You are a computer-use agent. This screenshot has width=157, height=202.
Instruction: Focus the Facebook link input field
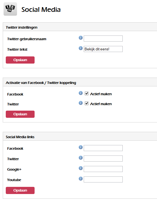(103, 148)
